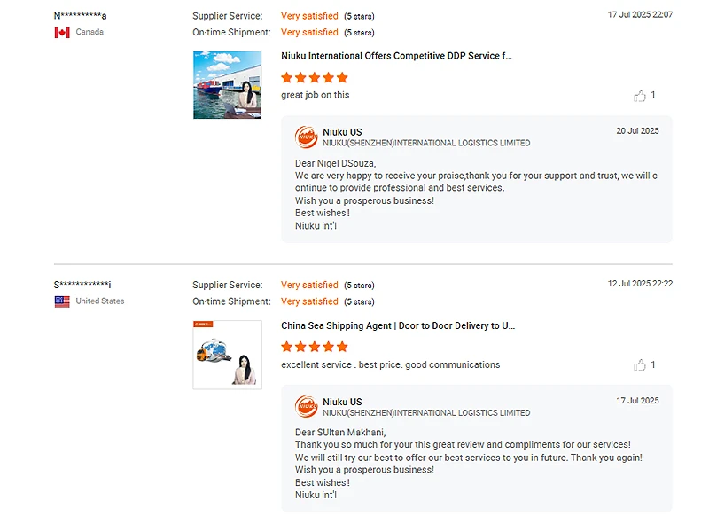The height and width of the screenshot is (532, 709).
Task: Open "China Sea Shipping Agent" product link
Action: 398,325
